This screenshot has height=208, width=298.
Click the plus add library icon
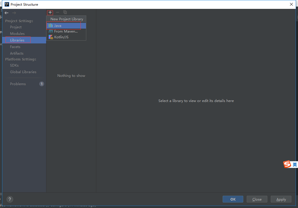pyautogui.click(x=50, y=13)
